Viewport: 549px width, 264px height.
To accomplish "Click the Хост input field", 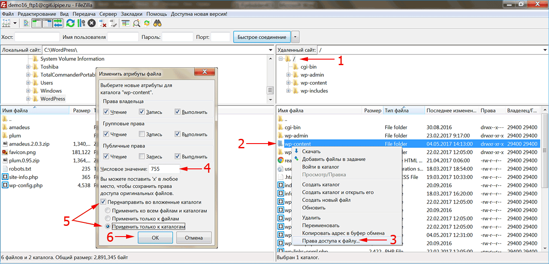I will (x=37, y=37).
